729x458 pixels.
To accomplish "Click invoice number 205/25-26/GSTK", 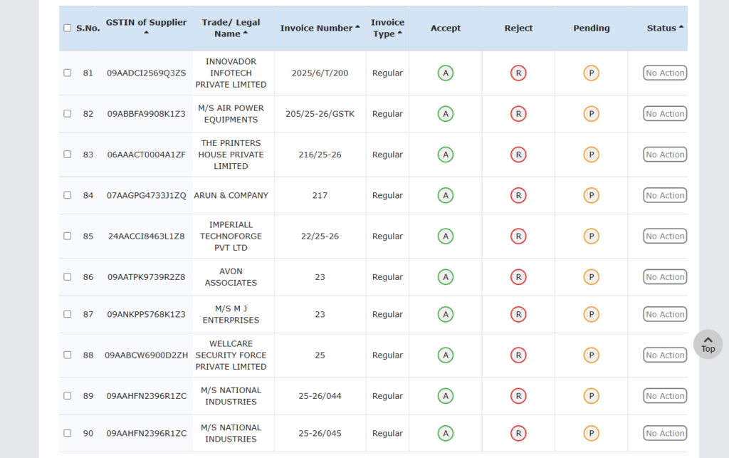I will coord(320,114).
